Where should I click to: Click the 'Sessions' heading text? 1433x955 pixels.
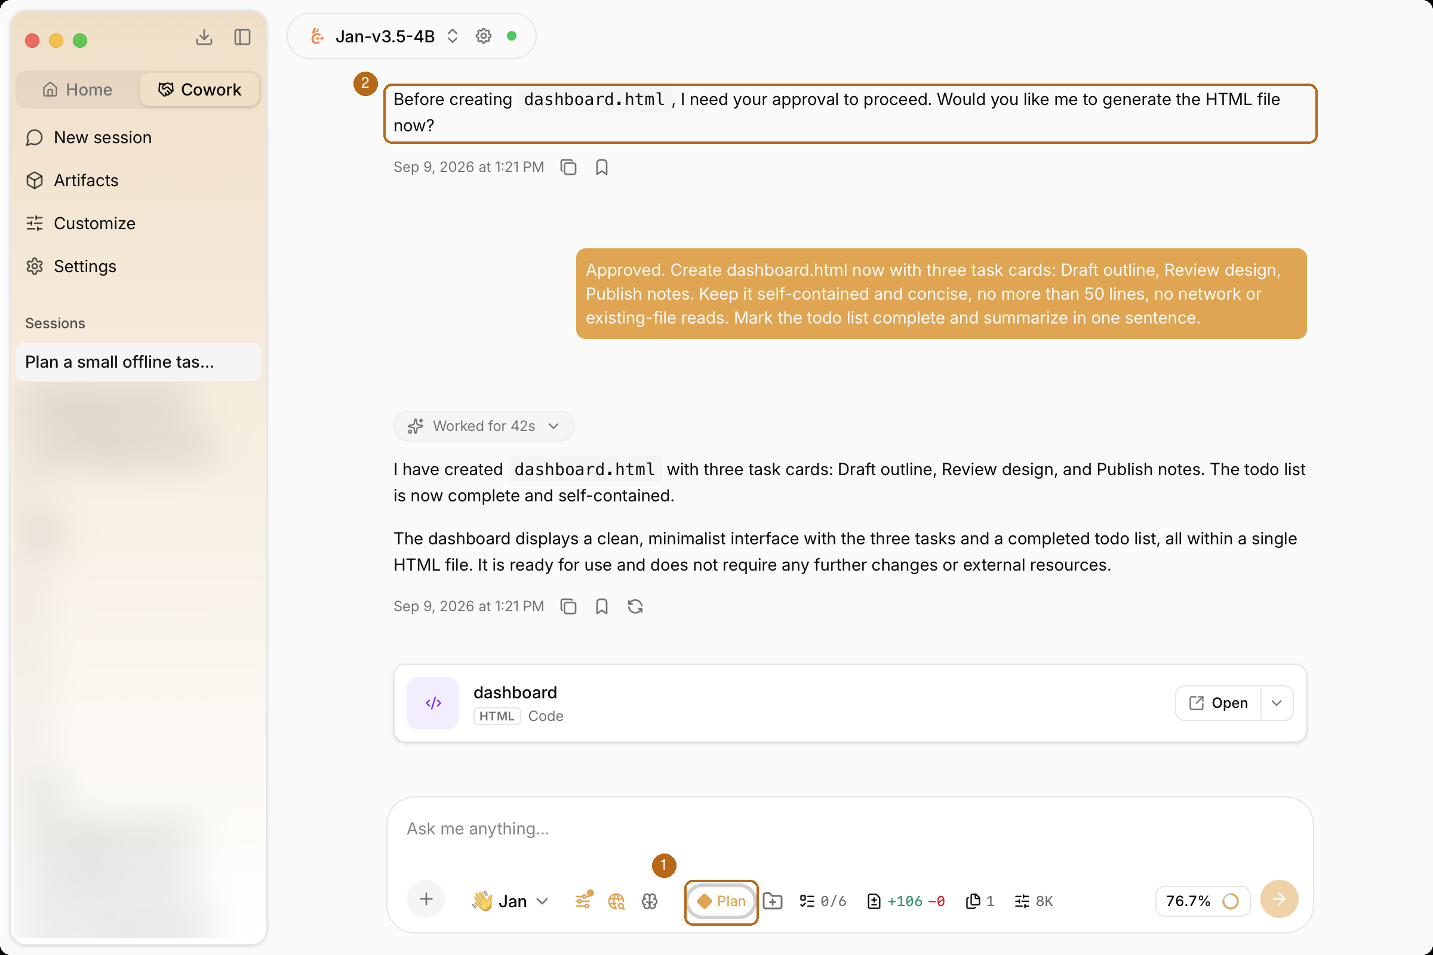click(x=55, y=323)
